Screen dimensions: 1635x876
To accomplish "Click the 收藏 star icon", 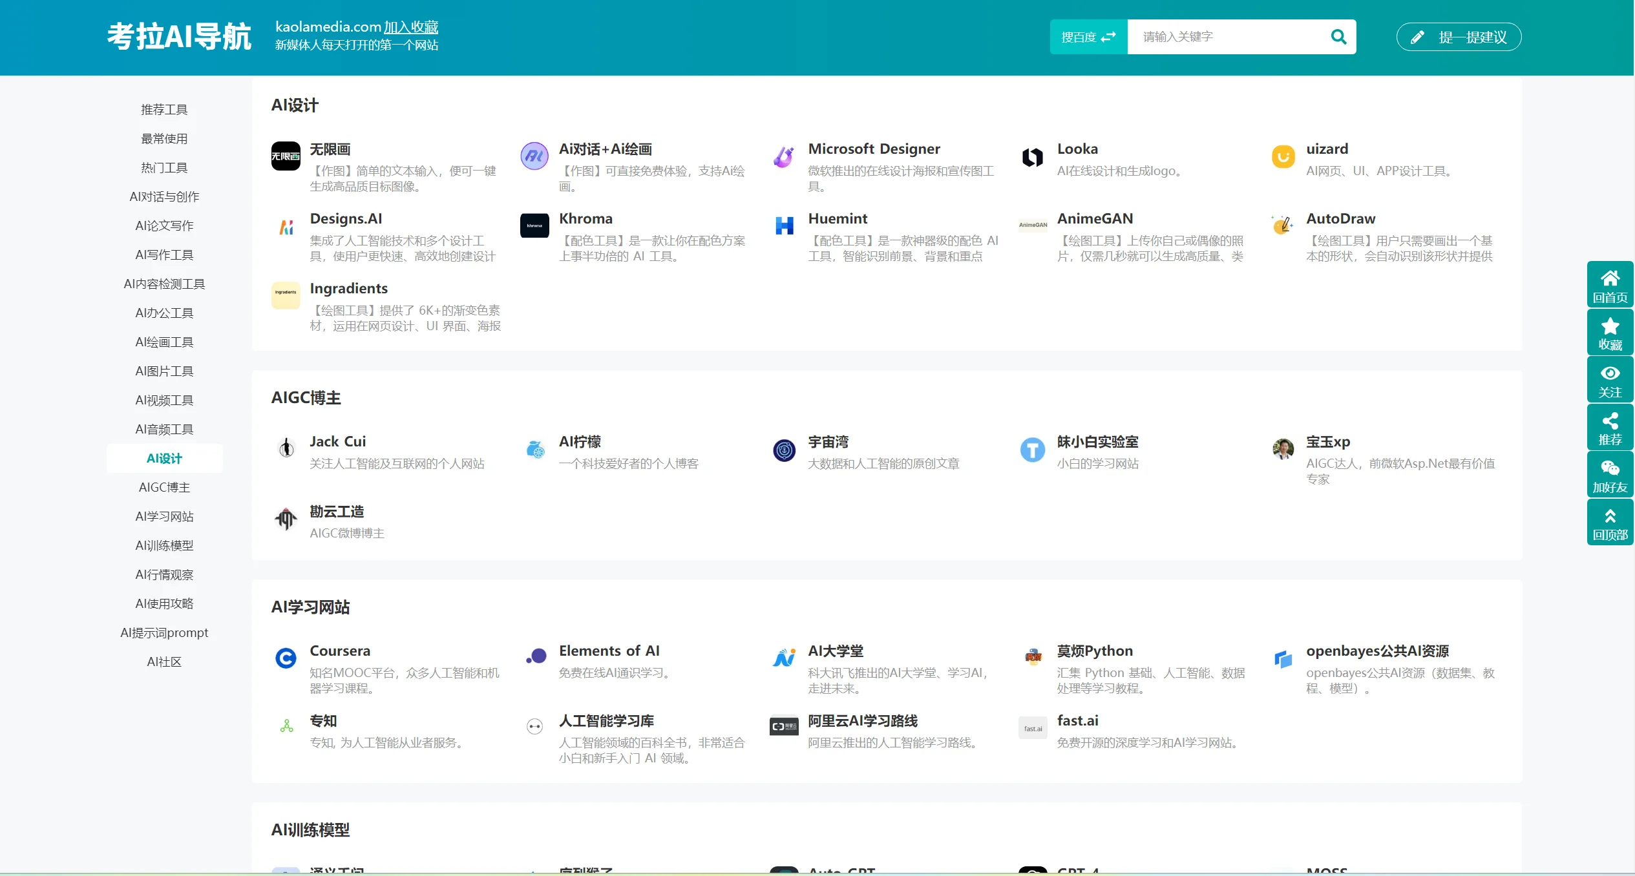I will [x=1610, y=331].
